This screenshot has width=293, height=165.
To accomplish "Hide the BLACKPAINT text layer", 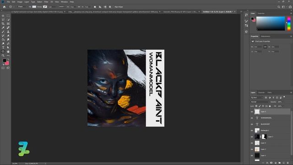I will click(x=252, y=124).
